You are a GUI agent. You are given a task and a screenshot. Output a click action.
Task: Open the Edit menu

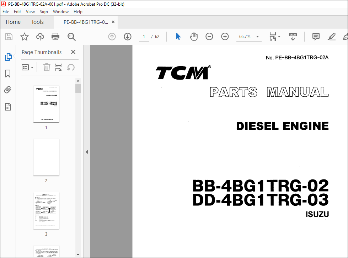click(17, 12)
